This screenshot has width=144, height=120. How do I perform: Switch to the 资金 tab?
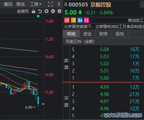(87, 34)
